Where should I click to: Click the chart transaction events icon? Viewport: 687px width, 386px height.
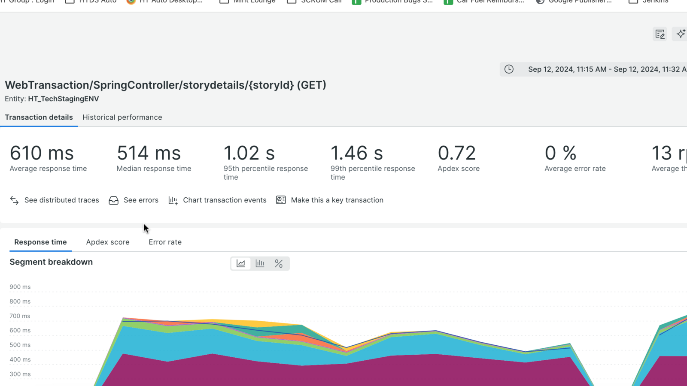coord(173,200)
